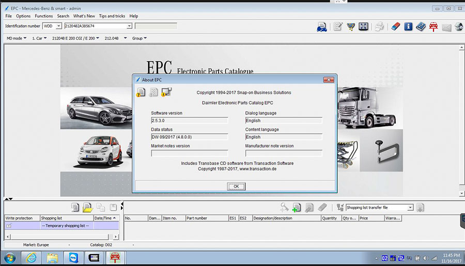
Task: Open the vehicle data card icon
Action: [322, 27]
